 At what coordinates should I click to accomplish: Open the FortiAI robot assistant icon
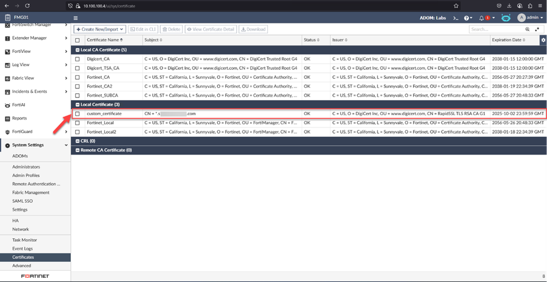506,18
